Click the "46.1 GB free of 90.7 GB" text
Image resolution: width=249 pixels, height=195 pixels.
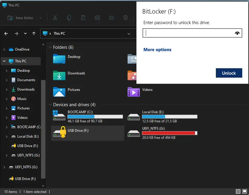pos(85,121)
